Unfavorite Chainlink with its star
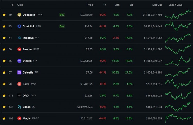This screenshot has width=193, height=125. click(x=4, y=26)
